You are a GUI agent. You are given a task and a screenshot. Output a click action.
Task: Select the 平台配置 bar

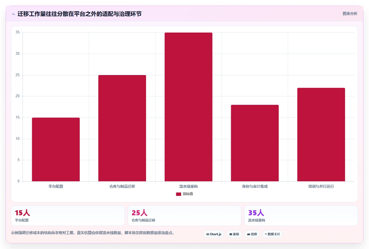(56, 150)
